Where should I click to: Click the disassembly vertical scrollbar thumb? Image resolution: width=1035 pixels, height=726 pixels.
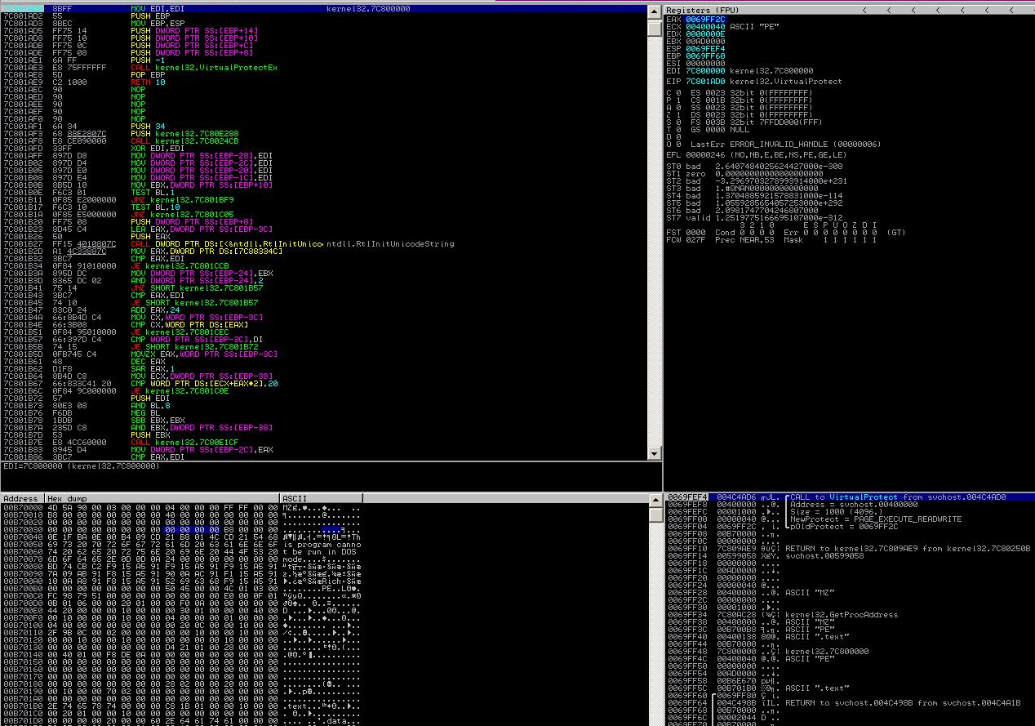pos(654,28)
